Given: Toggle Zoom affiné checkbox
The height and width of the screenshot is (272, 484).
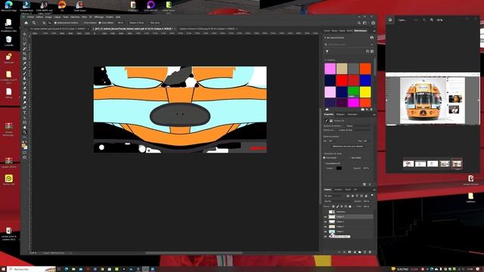Looking at the screenshot, I should 100,23.
